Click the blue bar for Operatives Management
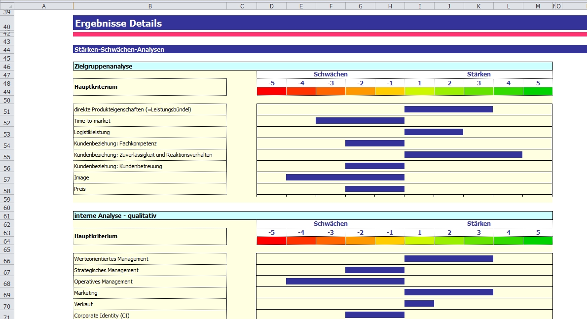 click(345, 281)
